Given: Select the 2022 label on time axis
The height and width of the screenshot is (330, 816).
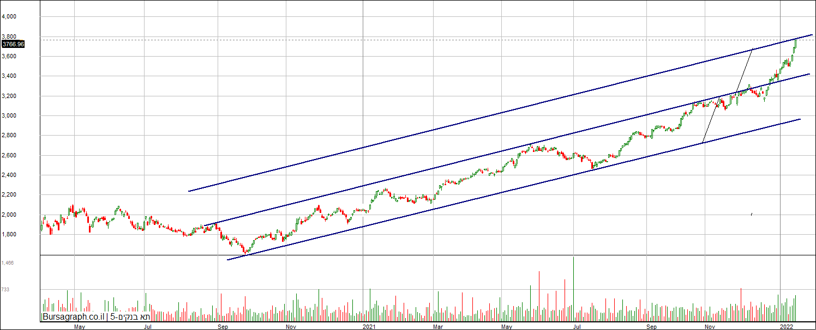Looking at the screenshot, I should [x=786, y=327].
